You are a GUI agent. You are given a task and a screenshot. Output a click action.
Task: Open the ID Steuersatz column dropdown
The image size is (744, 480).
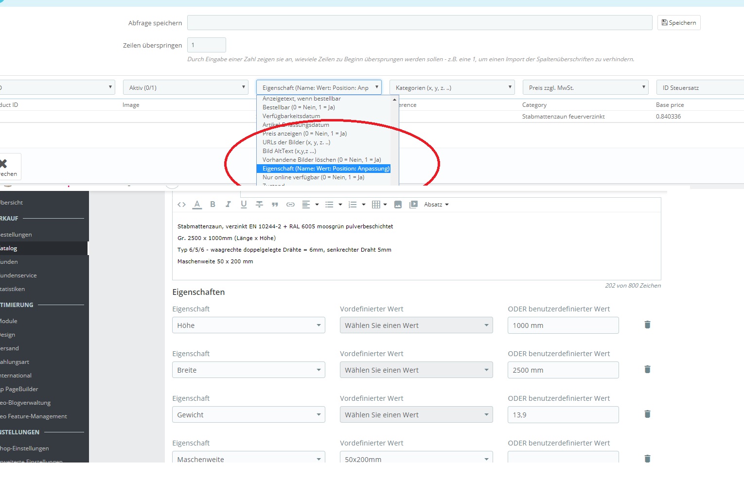point(700,87)
